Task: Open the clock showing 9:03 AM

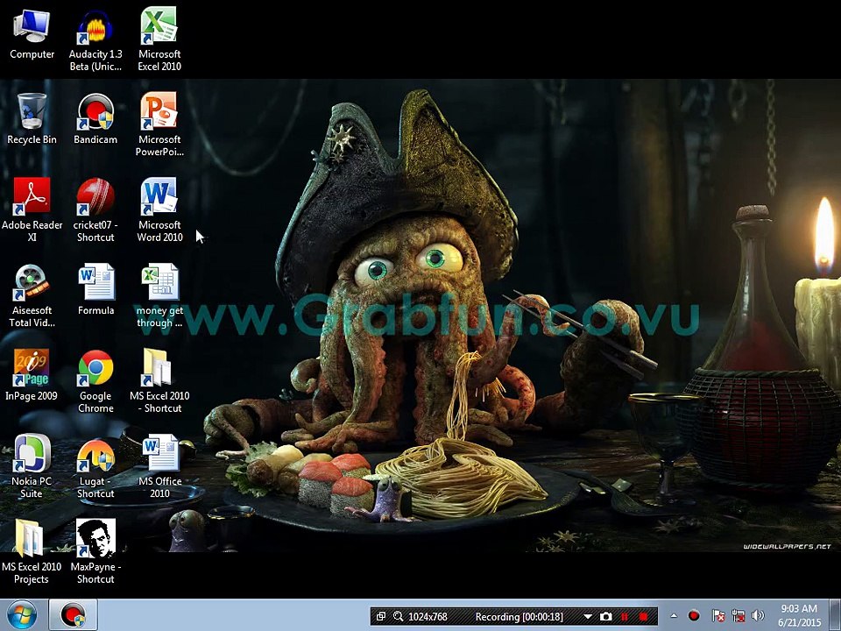Action: (798, 615)
